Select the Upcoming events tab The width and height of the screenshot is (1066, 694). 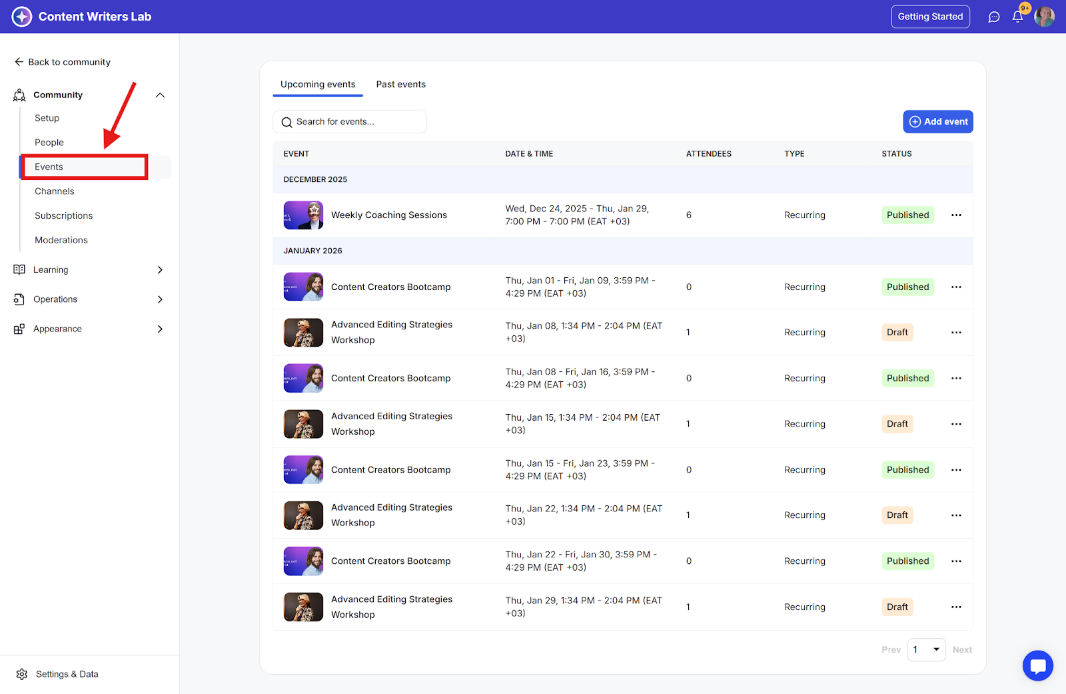coord(318,85)
